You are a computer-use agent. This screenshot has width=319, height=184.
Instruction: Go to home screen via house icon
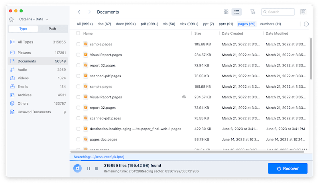coord(12,19)
